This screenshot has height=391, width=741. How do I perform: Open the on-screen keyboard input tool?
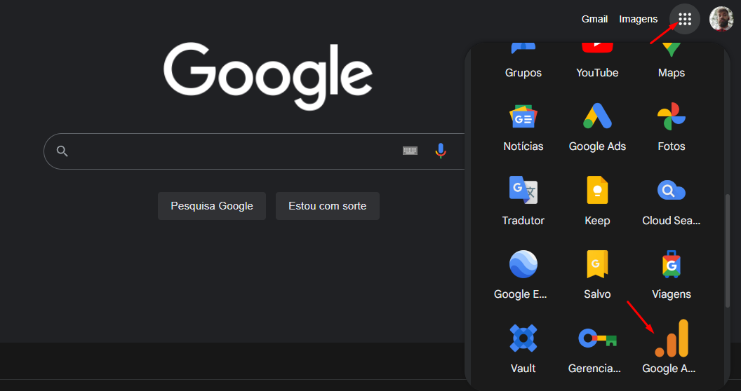410,151
